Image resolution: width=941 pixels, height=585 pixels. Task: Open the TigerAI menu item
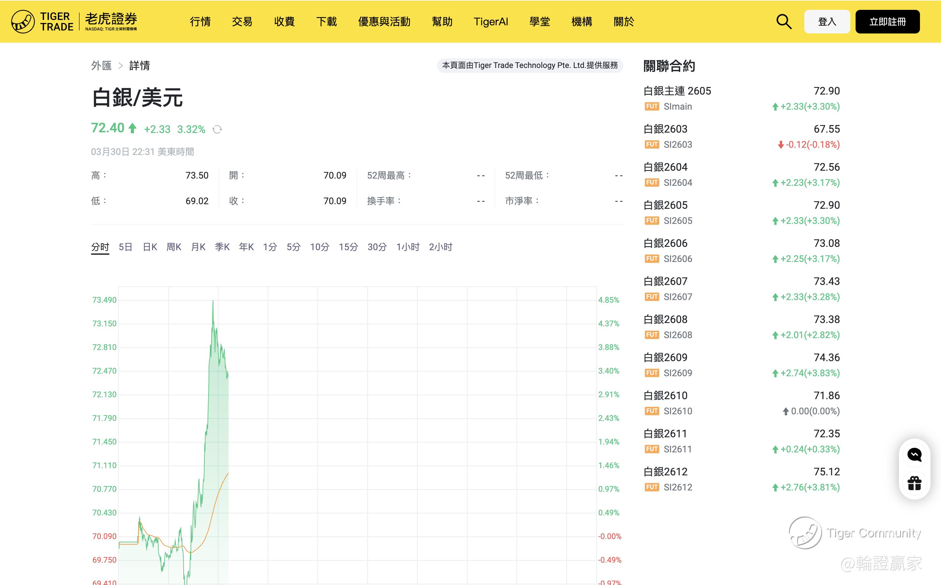click(491, 22)
